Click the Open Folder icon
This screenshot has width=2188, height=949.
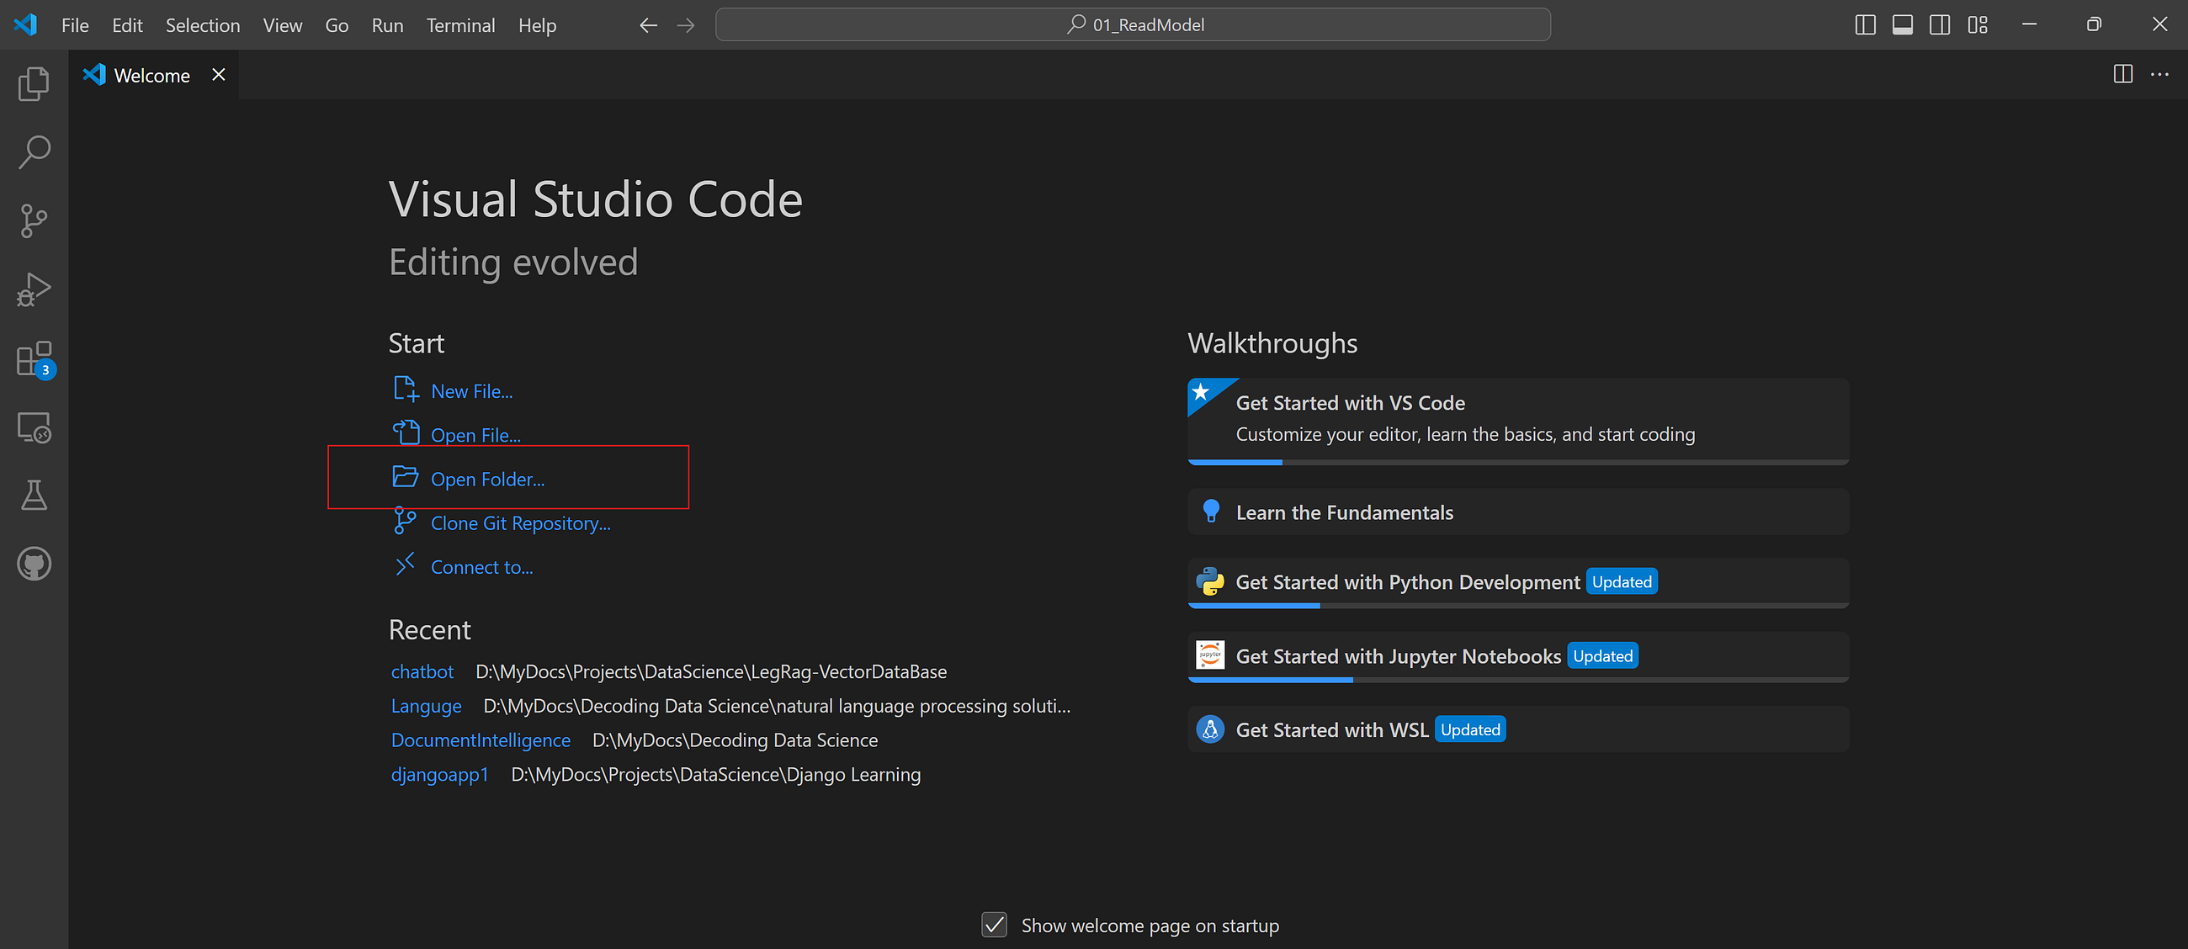405,477
